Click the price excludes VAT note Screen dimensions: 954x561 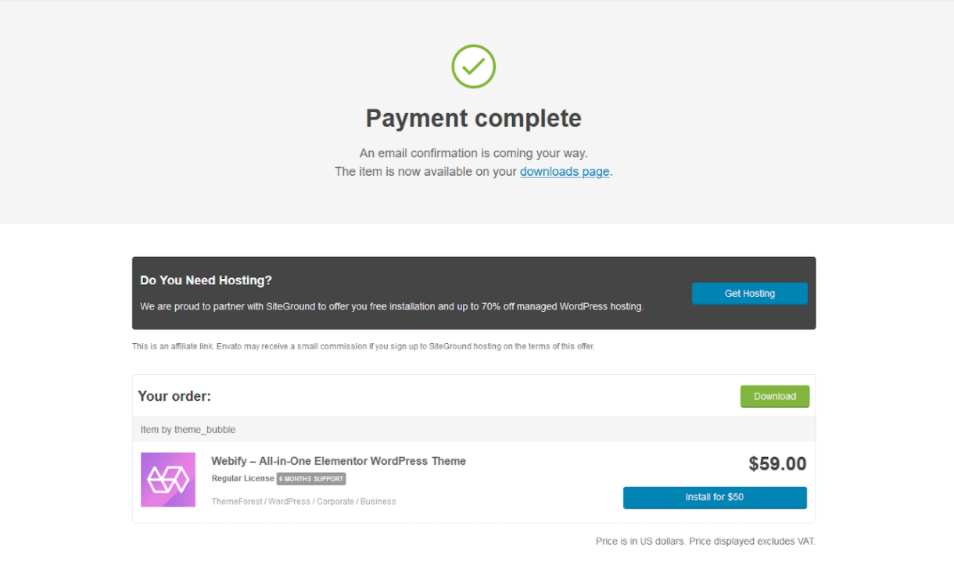click(705, 541)
